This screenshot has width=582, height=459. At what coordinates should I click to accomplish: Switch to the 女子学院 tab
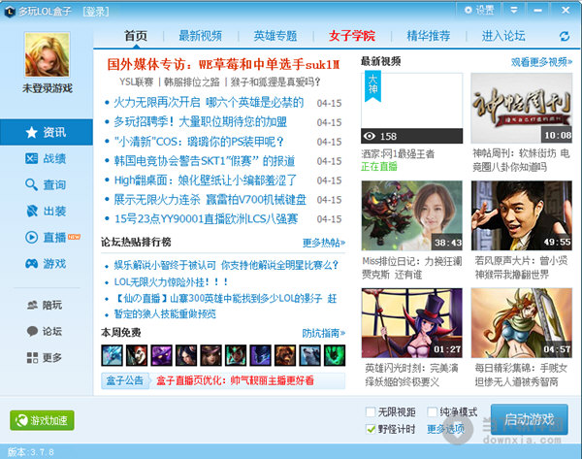pyautogui.click(x=352, y=36)
